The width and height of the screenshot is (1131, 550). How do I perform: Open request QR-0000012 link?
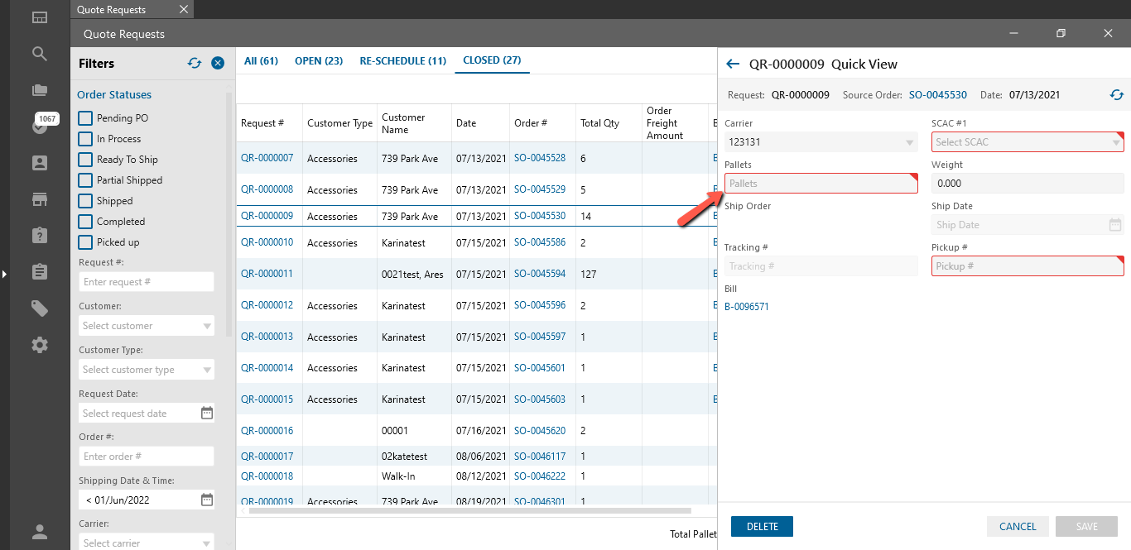coord(267,306)
